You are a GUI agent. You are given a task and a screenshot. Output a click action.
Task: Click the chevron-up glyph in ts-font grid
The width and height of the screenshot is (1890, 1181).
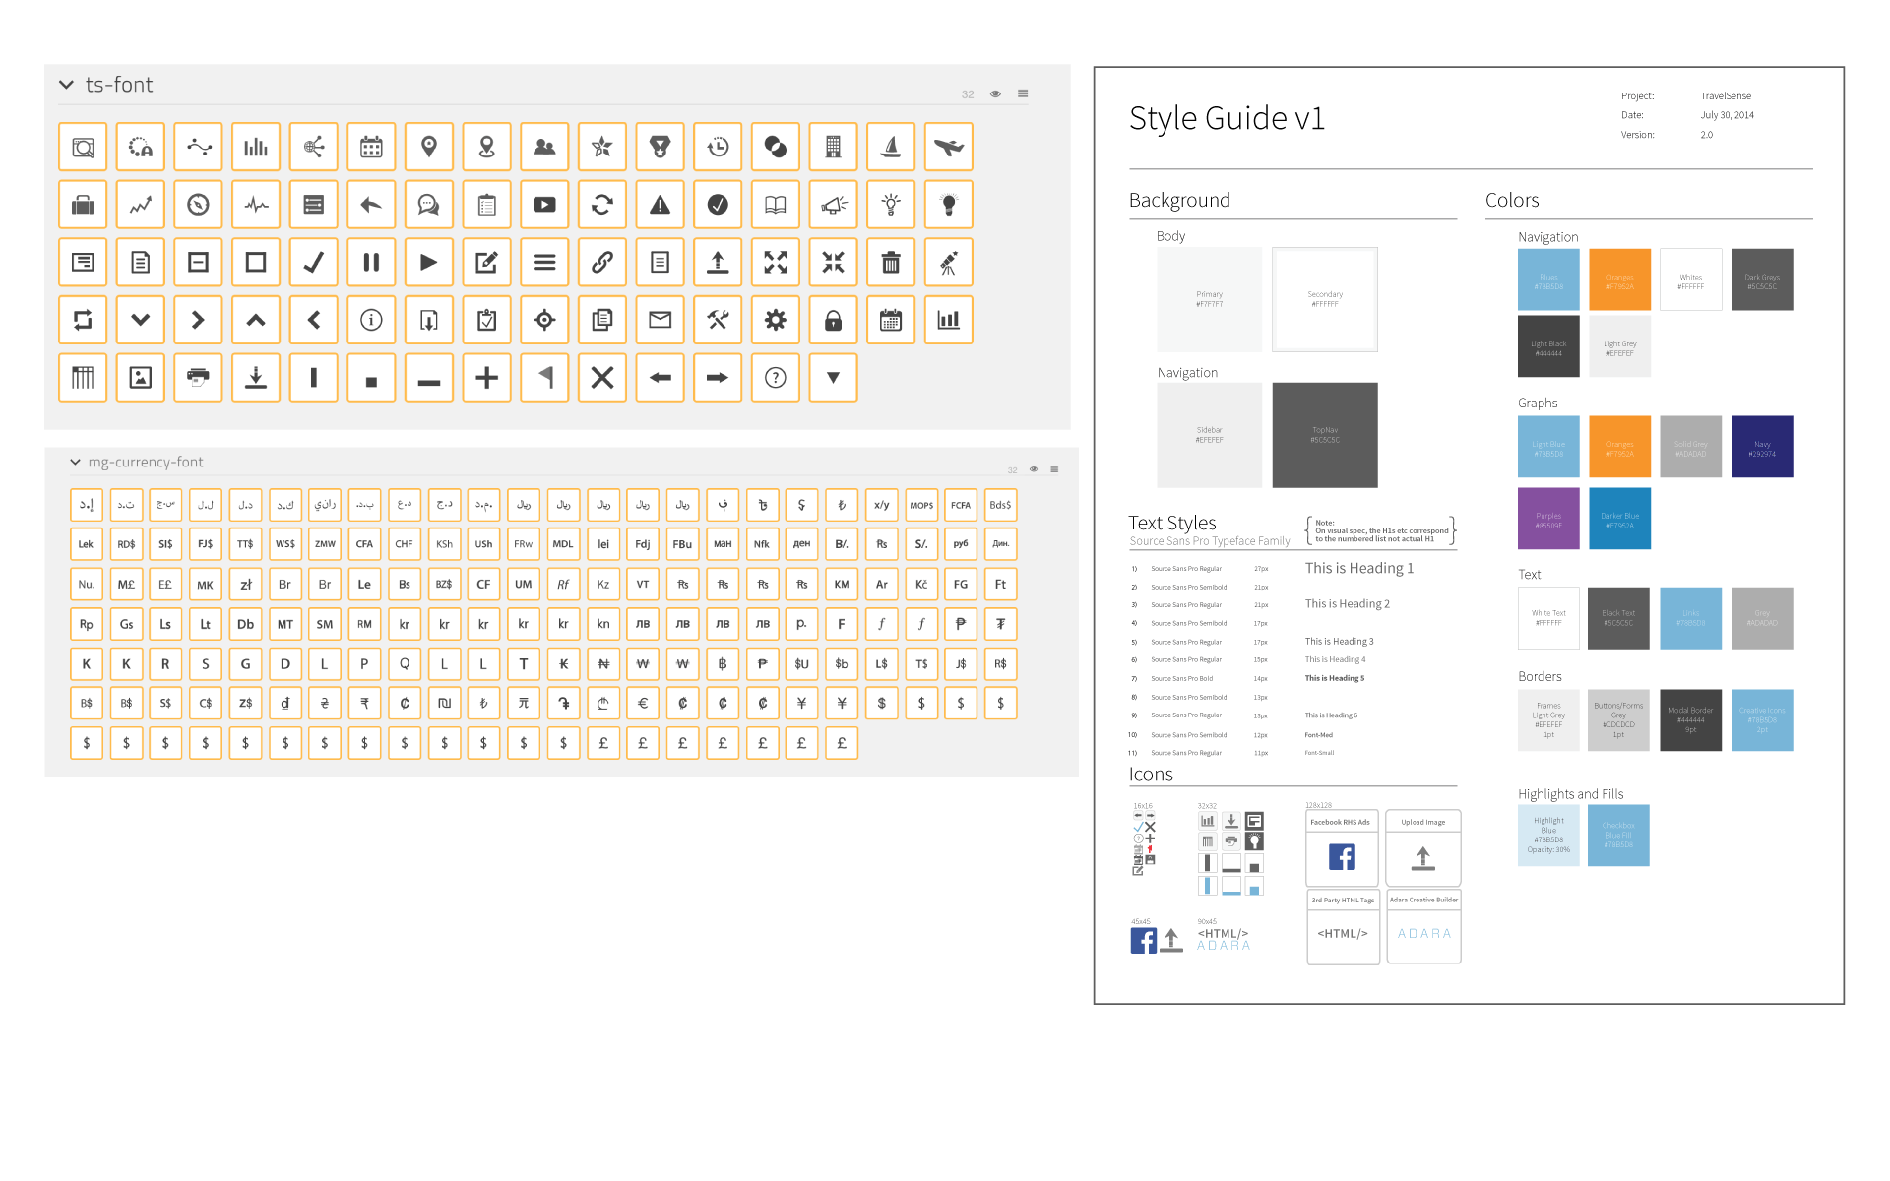point(256,320)
